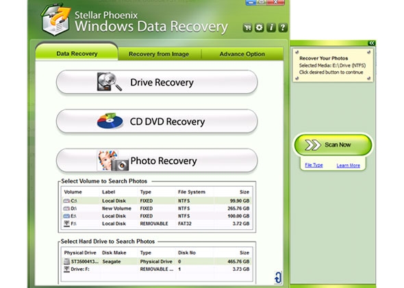Select the Data Recovery tab
404x288 pixels.
pyautogui.click(x=77, y=53)
